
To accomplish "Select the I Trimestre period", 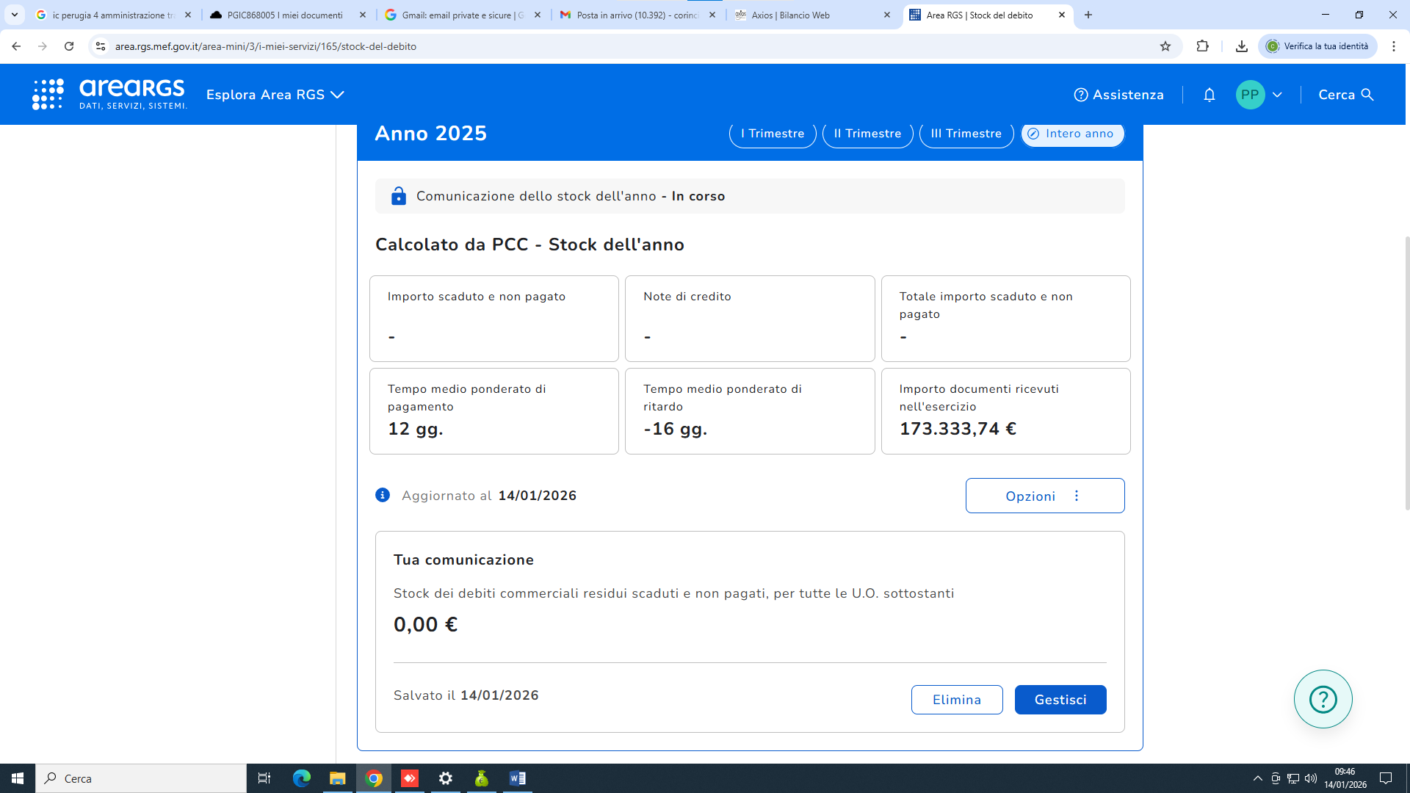I will click(772, 134).
